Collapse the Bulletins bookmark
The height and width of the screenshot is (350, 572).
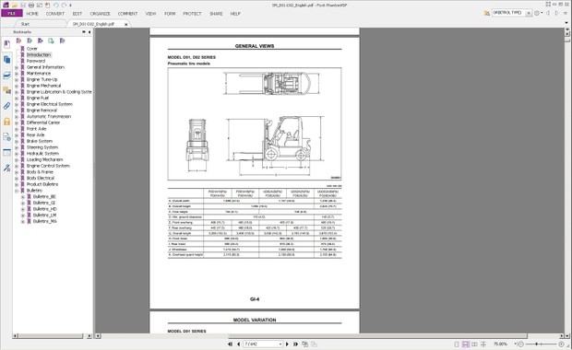17,191
